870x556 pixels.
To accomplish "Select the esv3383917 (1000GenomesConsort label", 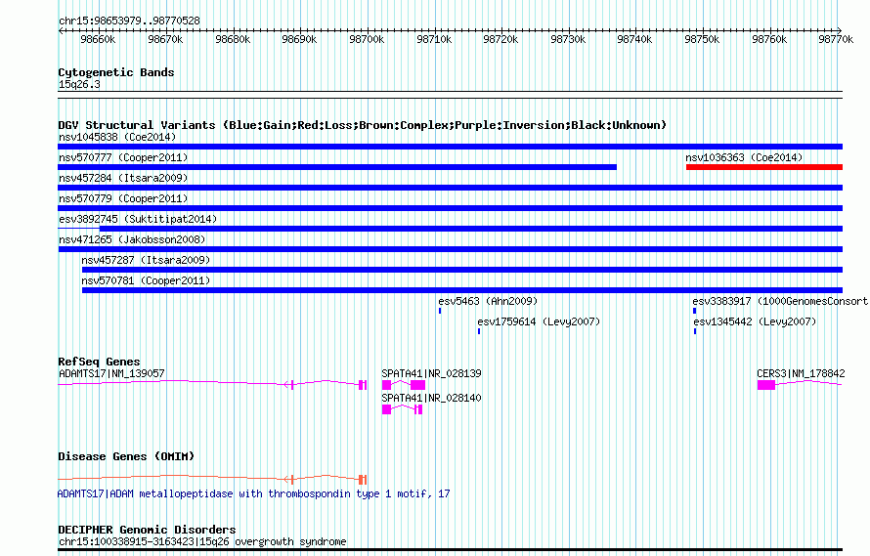I will click(x=780, y=301).
